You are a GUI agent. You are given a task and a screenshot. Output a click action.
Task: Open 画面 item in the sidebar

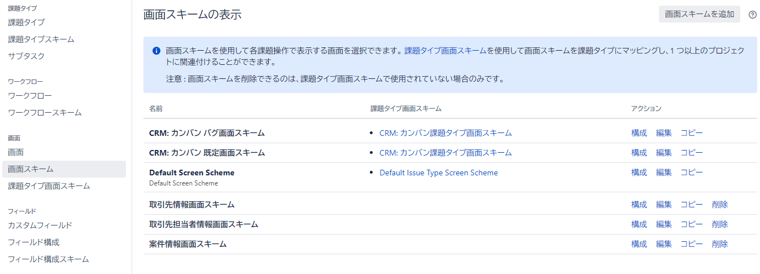pos(16,152)
